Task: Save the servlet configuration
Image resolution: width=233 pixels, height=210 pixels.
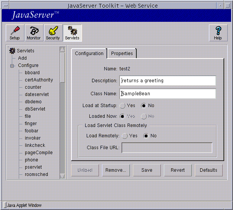Action: point(147,170)
